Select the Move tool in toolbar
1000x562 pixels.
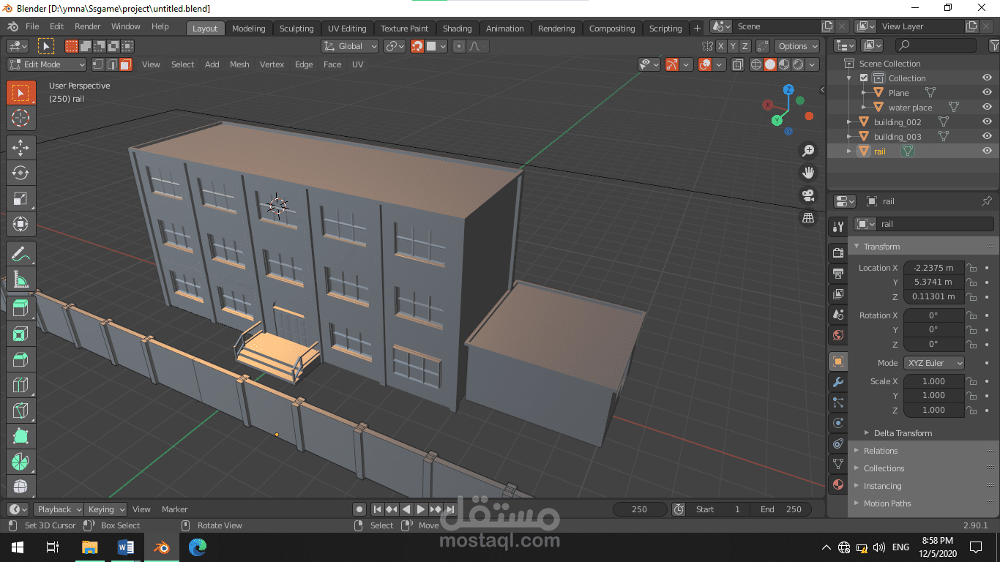click(20, 147)
